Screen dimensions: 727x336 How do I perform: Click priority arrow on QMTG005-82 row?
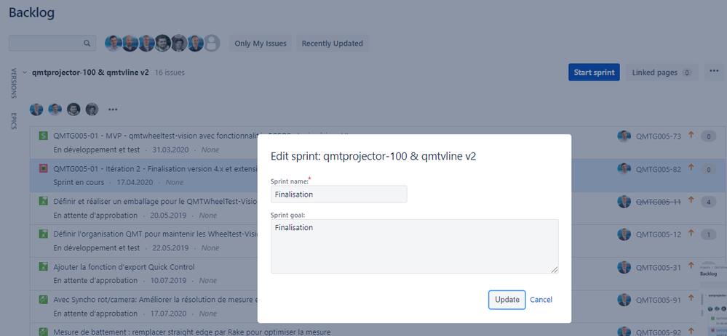(691, 168)
